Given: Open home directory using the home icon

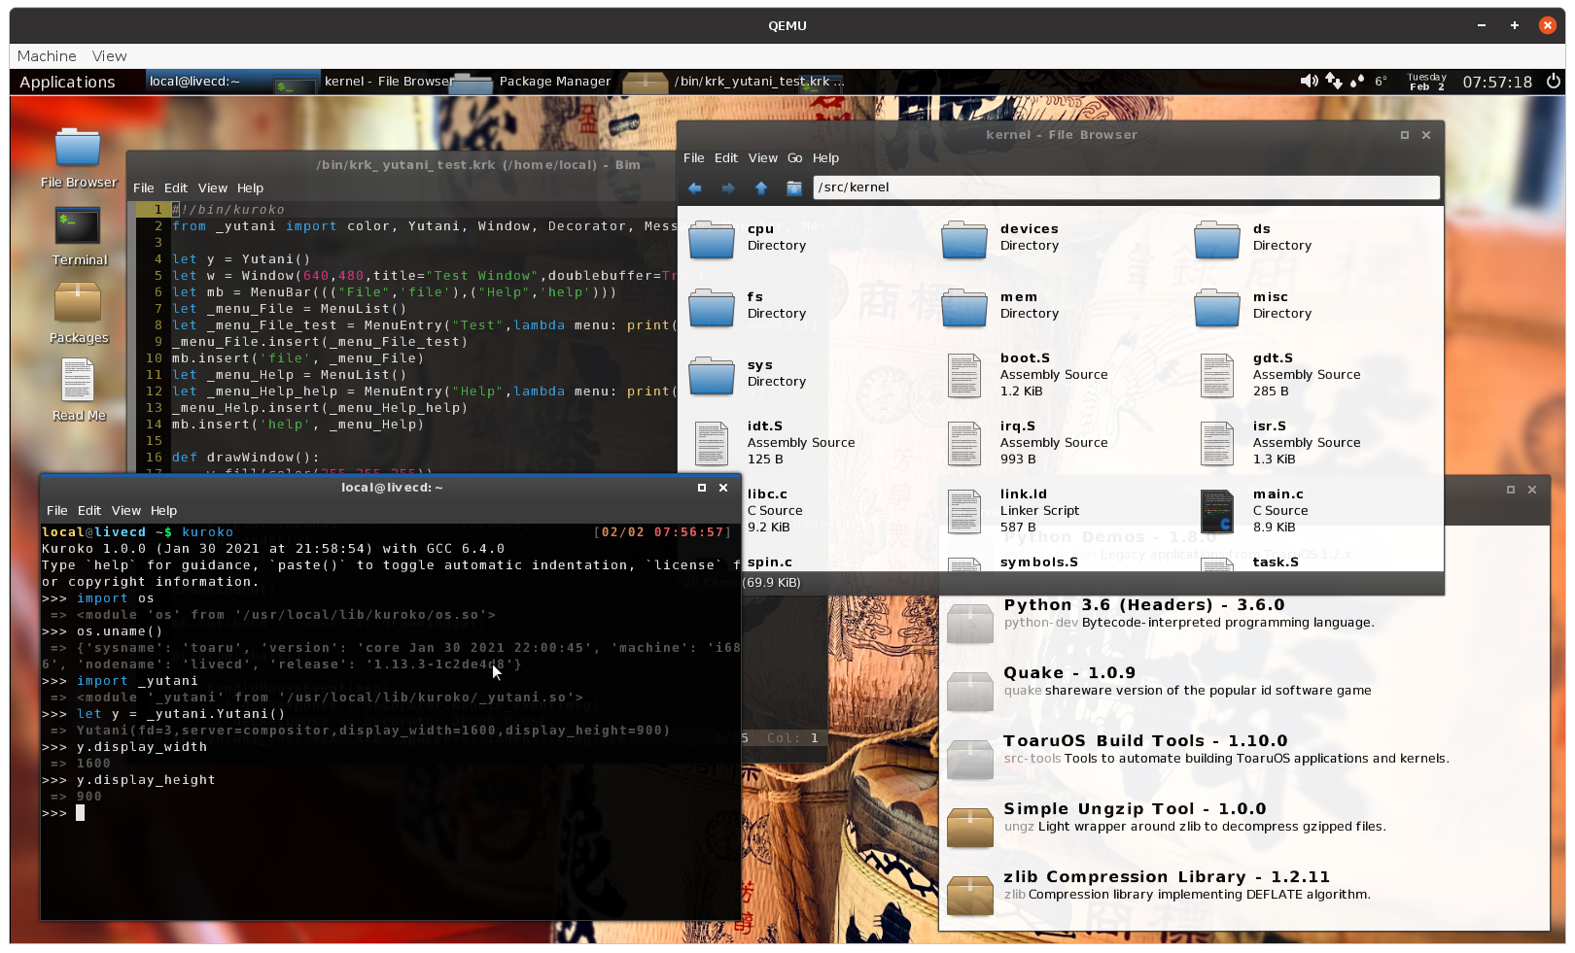Looking at the screenshot, I should (794, 187).
